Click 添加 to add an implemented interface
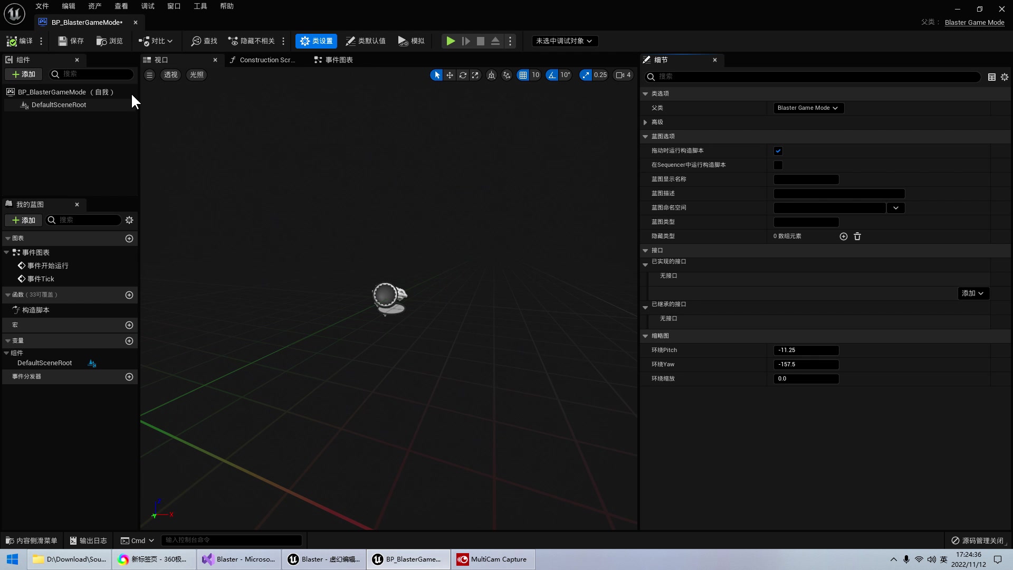This screenshot has width=1013, height=570. (972, 293)
